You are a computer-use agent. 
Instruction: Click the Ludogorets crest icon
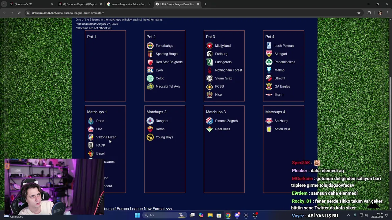pos(209,62)
